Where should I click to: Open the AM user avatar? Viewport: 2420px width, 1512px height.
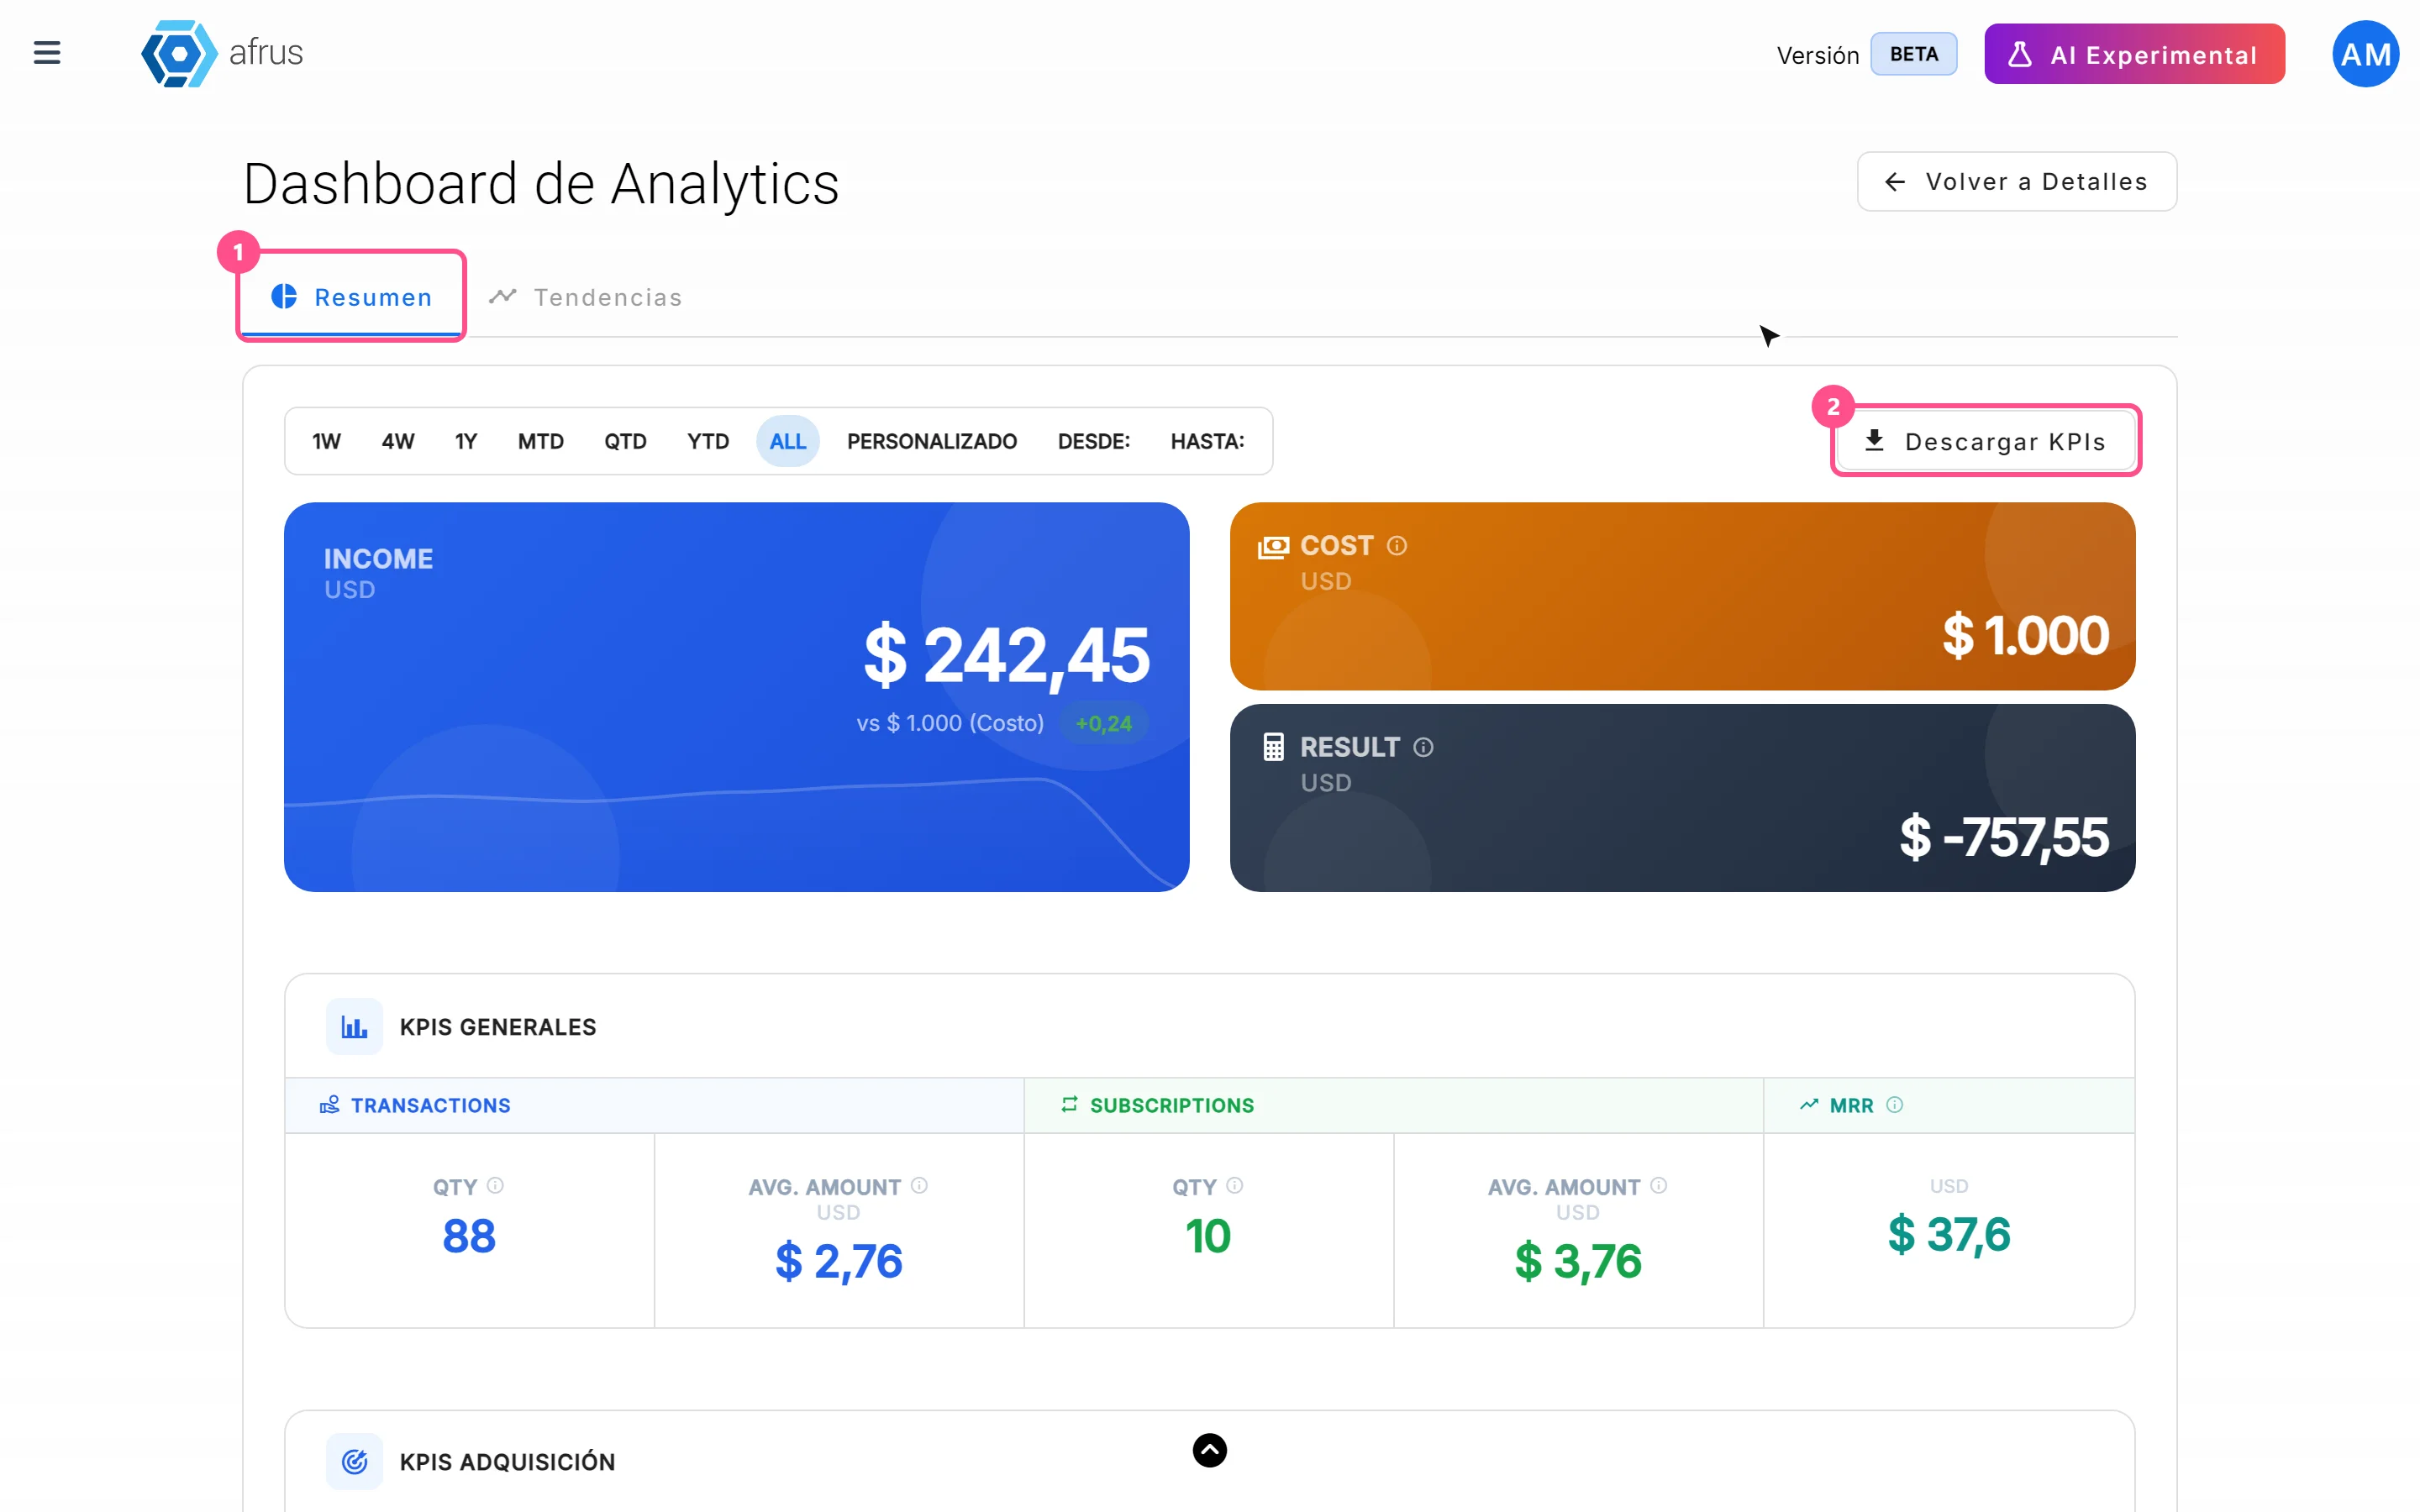[x=2365, y=54]
